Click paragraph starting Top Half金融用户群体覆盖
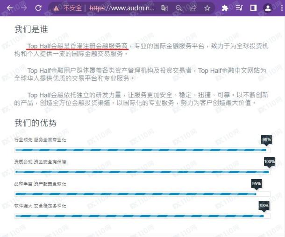Viewport: 285px width, 237px height. tap(140, 74)
